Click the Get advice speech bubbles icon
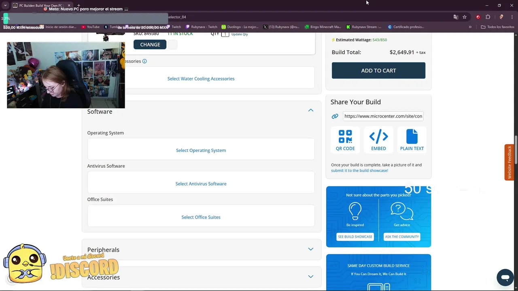 tap(402, 211)
